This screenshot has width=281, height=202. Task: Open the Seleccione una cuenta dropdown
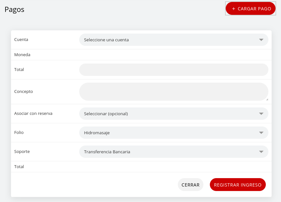[174, 40]
